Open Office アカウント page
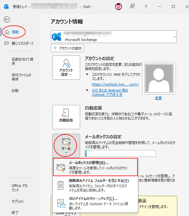The width and height of the screenshot is (189, 216). [19, 188]
